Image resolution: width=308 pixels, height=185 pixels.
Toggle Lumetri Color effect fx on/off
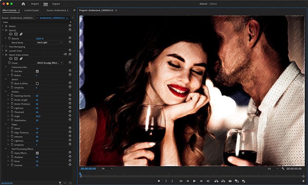(6, 51)
